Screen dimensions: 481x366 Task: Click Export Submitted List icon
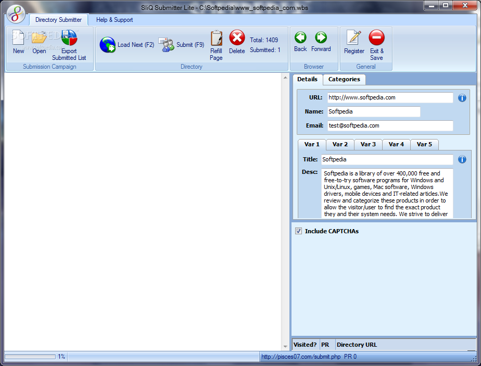(69, 37)
